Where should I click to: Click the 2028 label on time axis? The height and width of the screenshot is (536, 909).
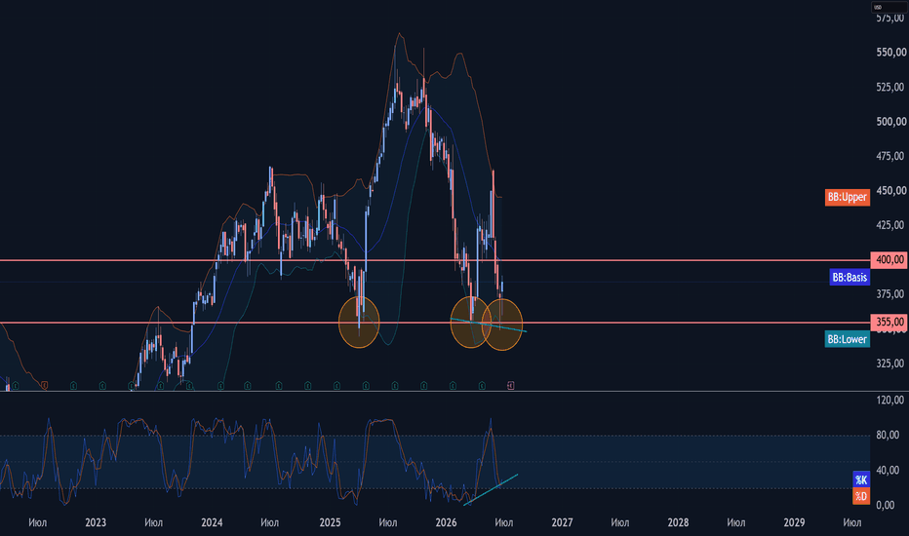point(678,522)
